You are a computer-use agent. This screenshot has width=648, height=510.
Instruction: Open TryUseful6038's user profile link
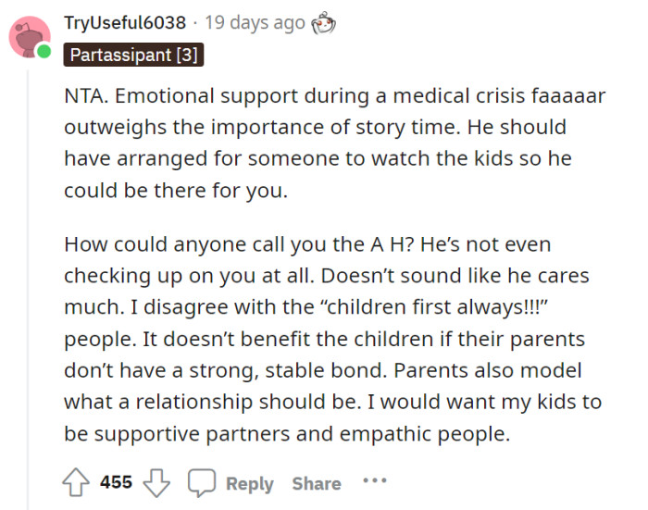tap(125, 21)
